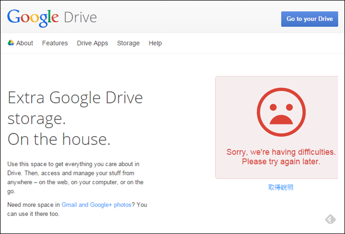
Task: Click the "Go to your Drive" button
Action: tap(310, 19)
